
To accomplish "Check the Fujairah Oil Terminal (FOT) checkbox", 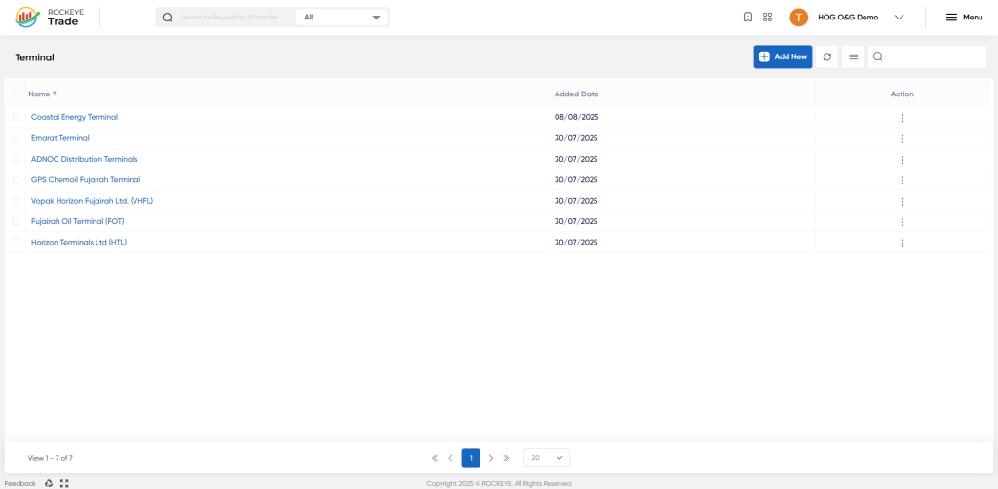I will (16, 221).
